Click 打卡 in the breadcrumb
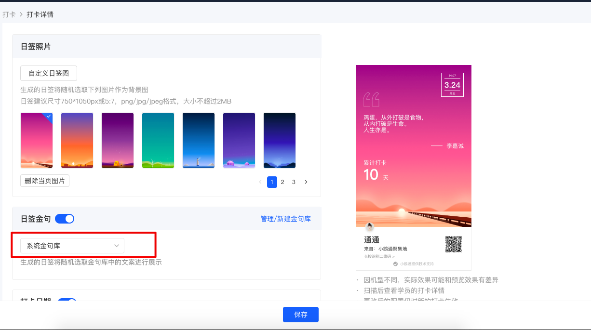 point(9,14)
